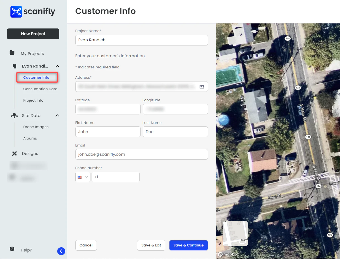Open the Albums section
Image resolution: width=340 pixels, height=259 pixels.
(30, 138)
